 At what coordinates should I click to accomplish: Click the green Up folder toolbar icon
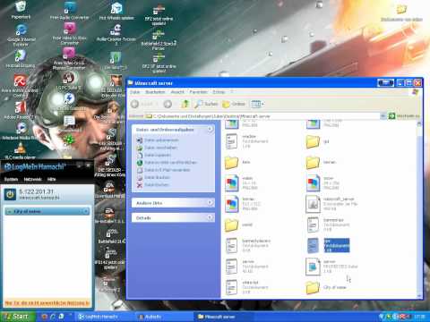point(185,104)
